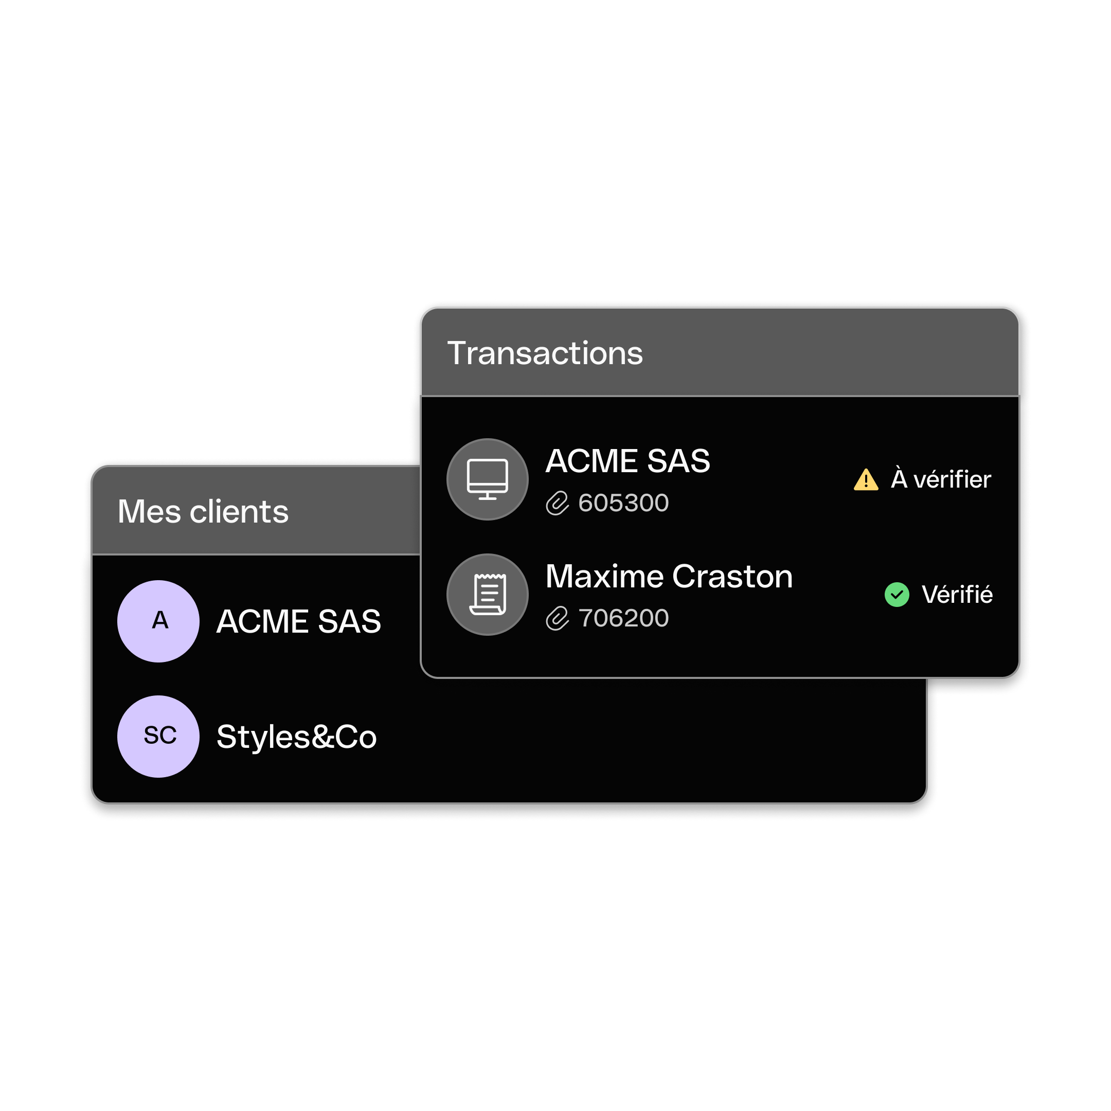
Task: Click the Maxime Craston name text
Action: [669, 576]
